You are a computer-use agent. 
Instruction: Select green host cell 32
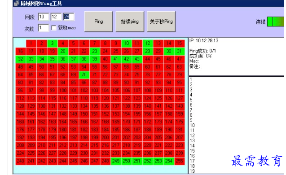(x=21, y=59)
